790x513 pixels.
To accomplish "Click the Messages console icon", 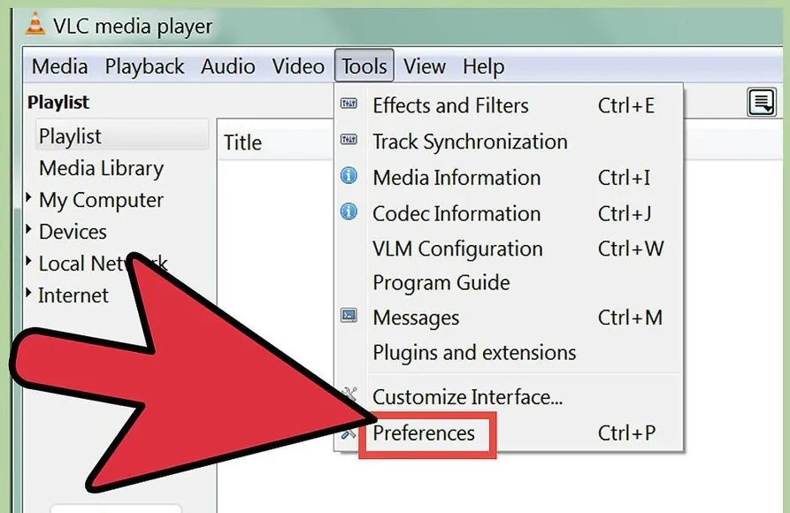I will [x=349, y=316].
